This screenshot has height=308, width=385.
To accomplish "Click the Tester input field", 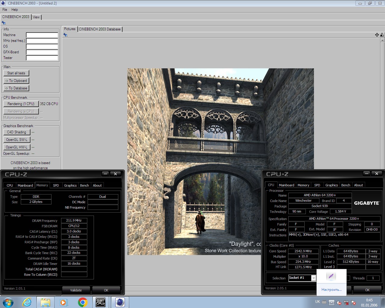I will click(x=42, y=58).
